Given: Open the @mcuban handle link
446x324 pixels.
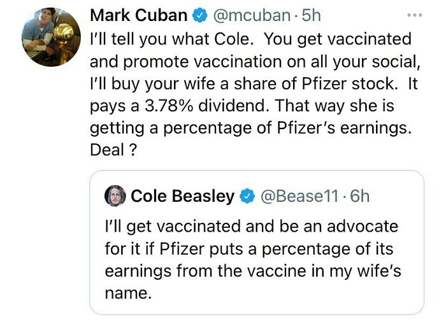Looking at the screenshot, I should pos(252,15).
